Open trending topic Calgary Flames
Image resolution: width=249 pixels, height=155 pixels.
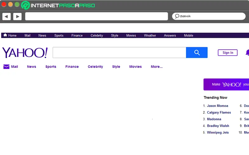(x=219, y=112)
